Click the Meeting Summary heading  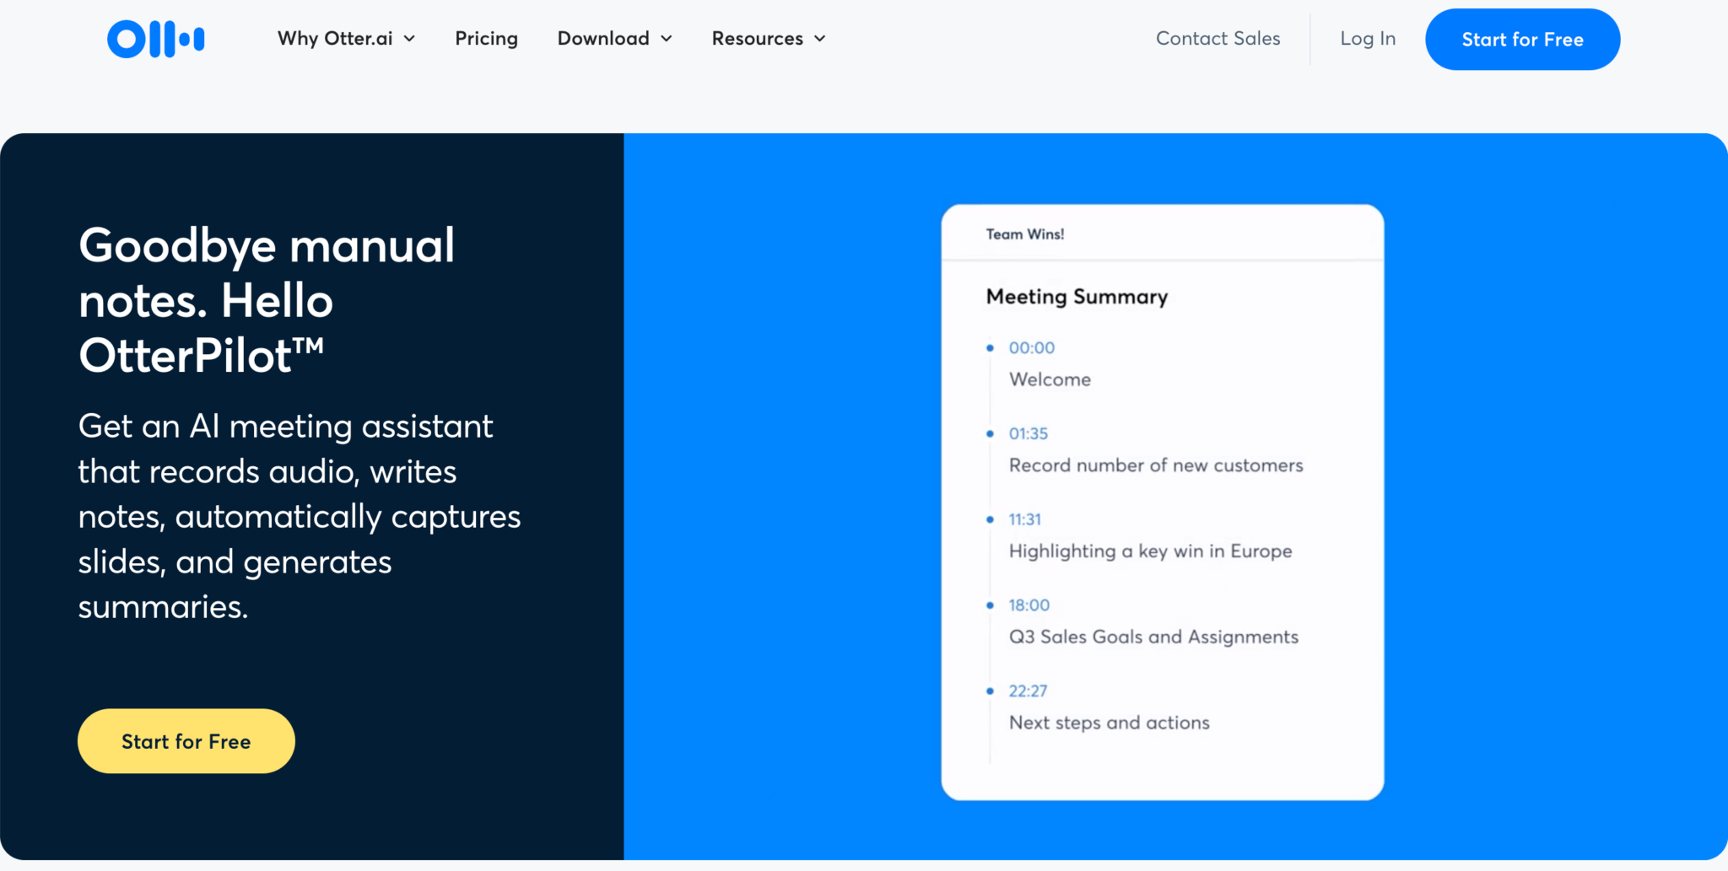[1077, 297]
